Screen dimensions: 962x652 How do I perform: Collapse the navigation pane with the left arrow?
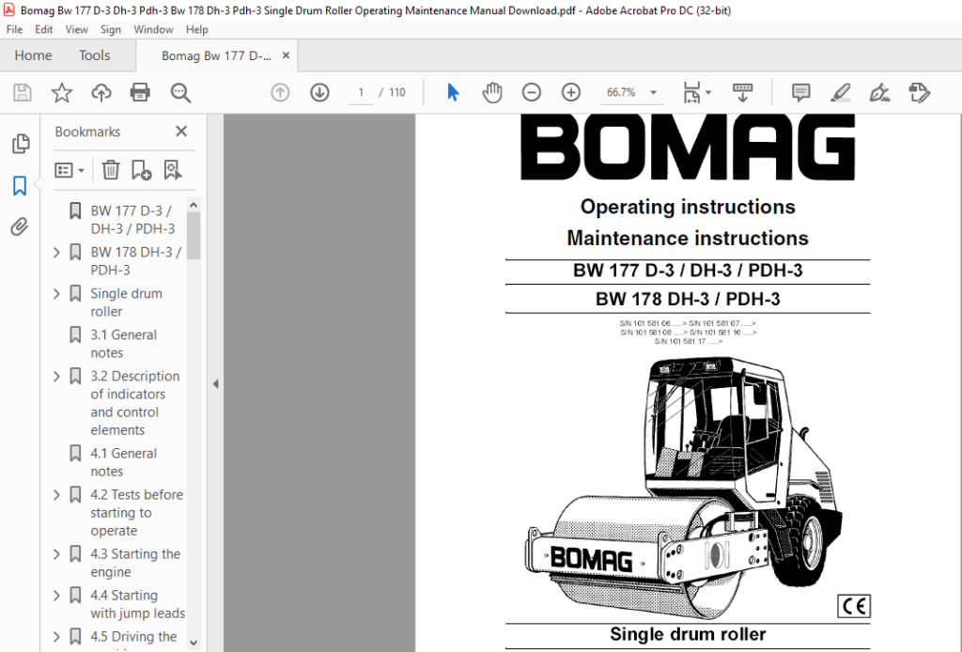click(215, 384)
